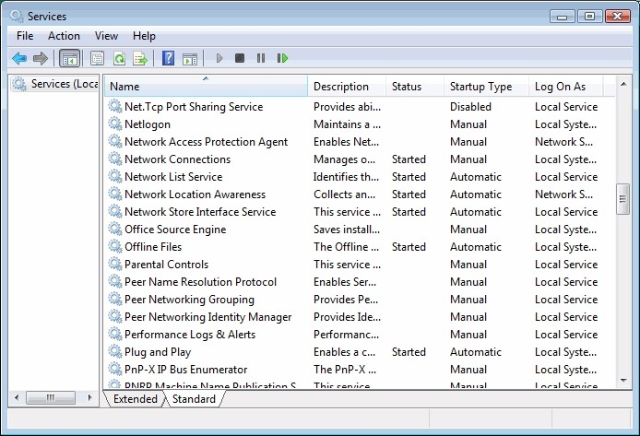Click the tree pane horizontal scrollbar thumb
The width and height of the screenshot is (640, 436).
coord(51,397)
